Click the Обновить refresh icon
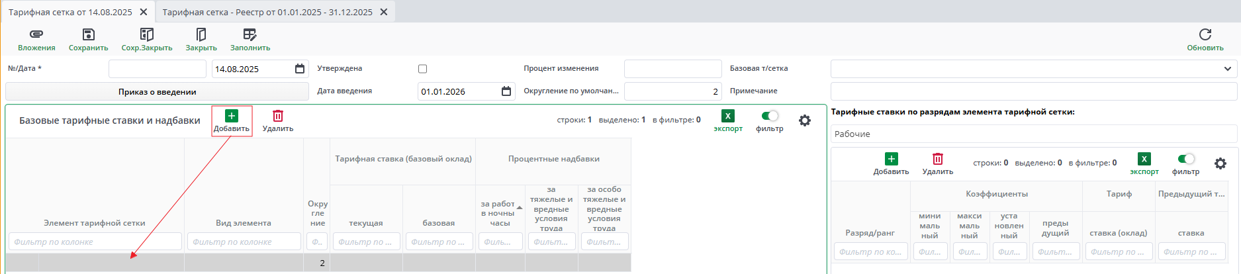 click(1205, 34)
